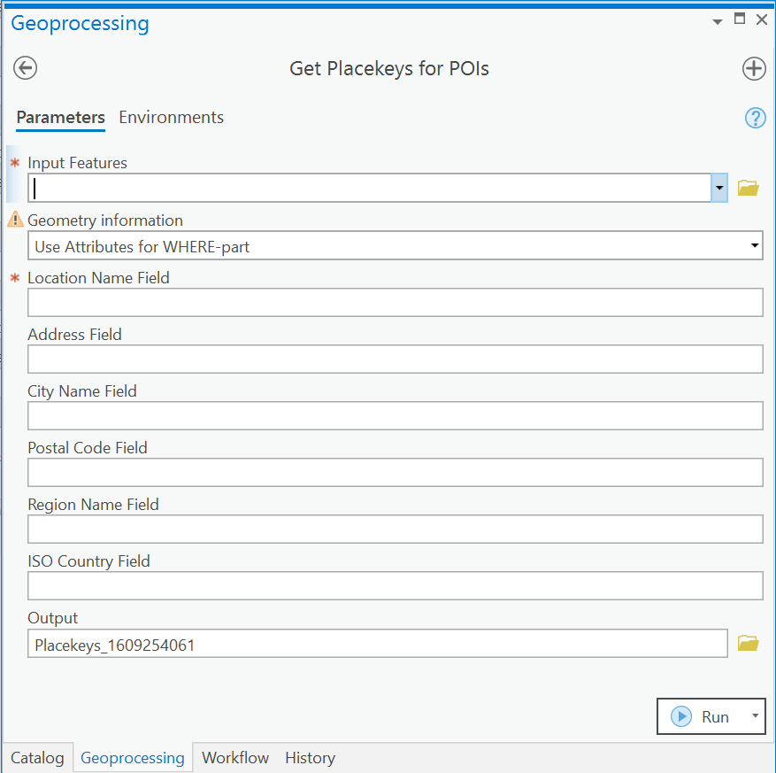The height and width of the screenshot is (773, 776).
Task: Switch to the Environments tab
Action: click(x=172, y=118)
